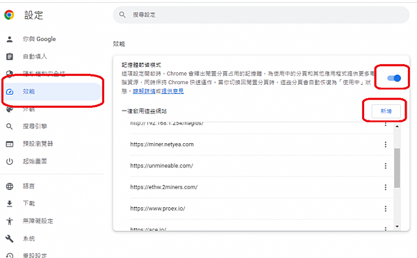Click the 搜尋設定 search settings field
The height and width of the screenshot is (258, 417).
[261, 15]
